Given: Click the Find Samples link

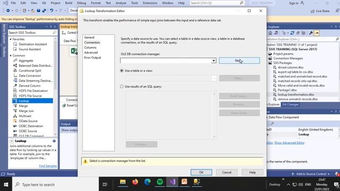Looking at the screenshot, I should [48, 166].
